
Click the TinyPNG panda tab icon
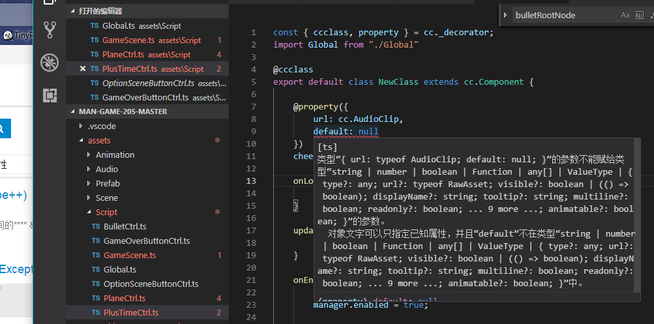click(7, 36)
